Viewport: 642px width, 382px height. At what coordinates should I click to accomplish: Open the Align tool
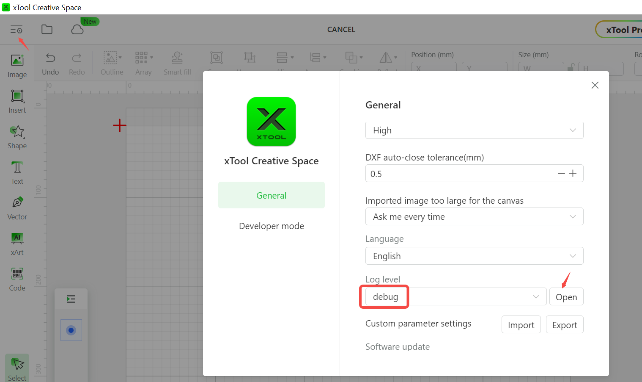284,58
